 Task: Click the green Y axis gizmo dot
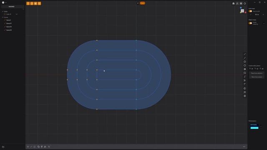click(x=241, y=12)
